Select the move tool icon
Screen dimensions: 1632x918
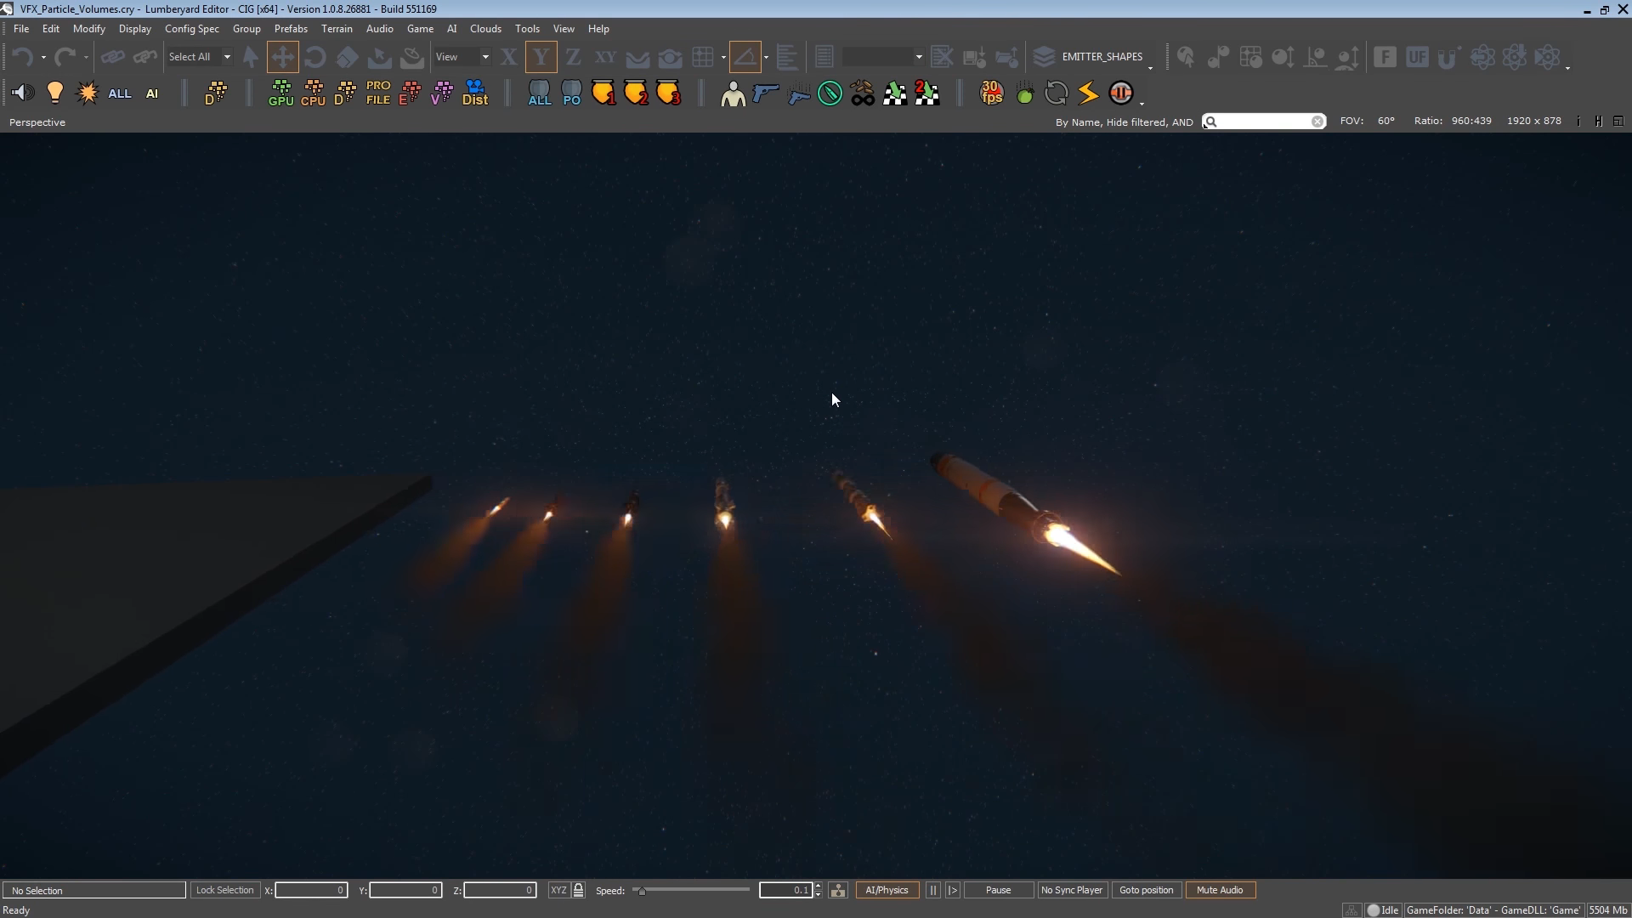(x=282, y=57)
